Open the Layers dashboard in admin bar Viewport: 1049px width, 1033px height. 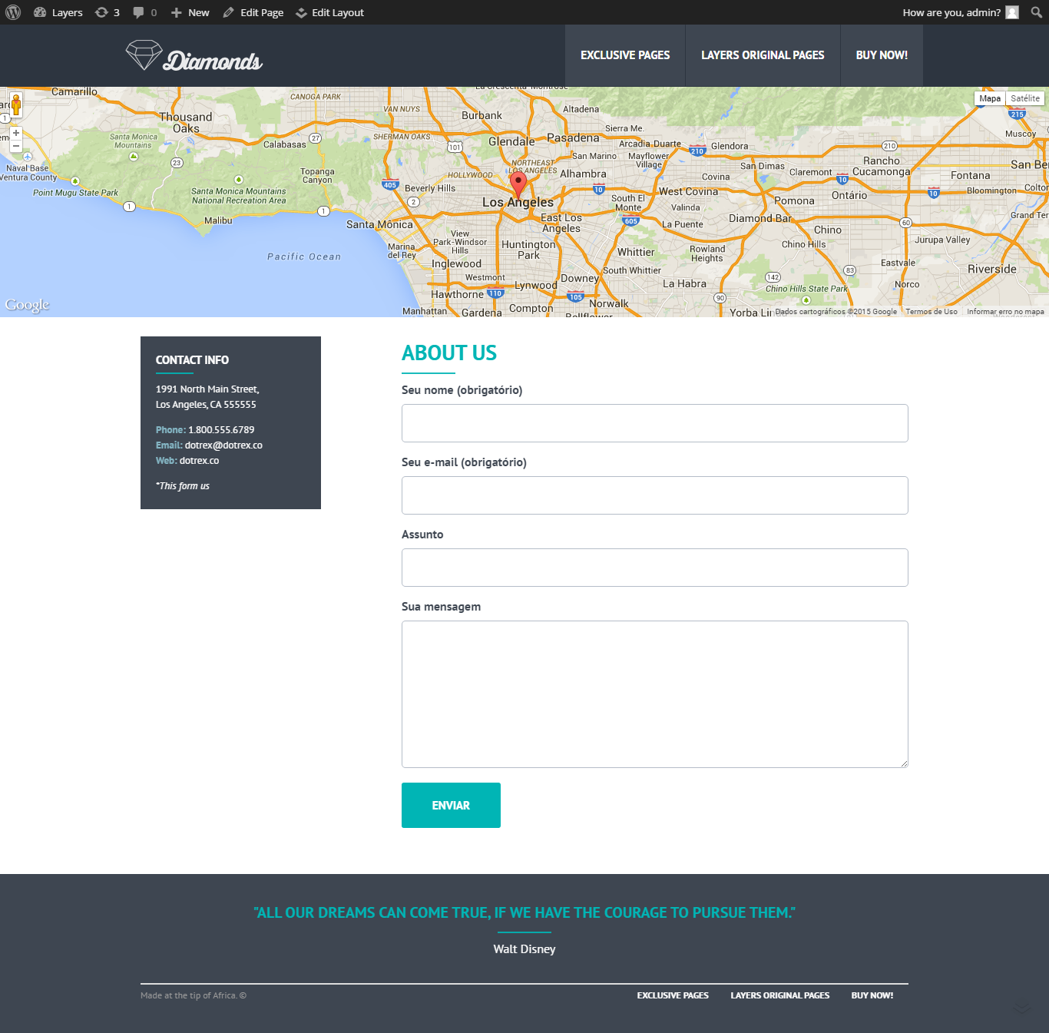pos(58,12)
